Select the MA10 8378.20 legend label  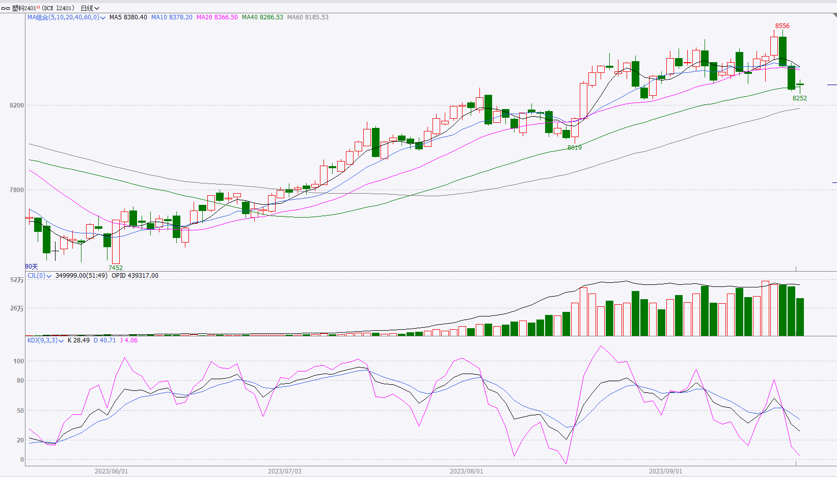[172, 17]
